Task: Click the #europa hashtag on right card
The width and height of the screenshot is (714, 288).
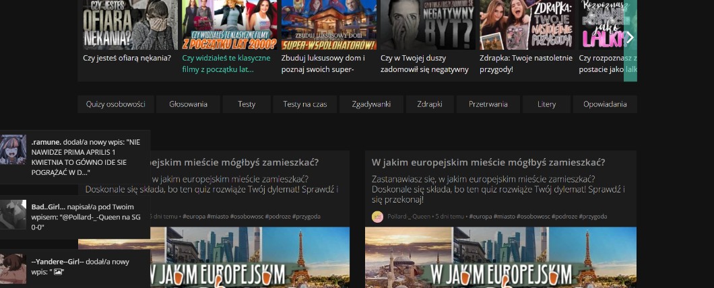Action: 483,217
